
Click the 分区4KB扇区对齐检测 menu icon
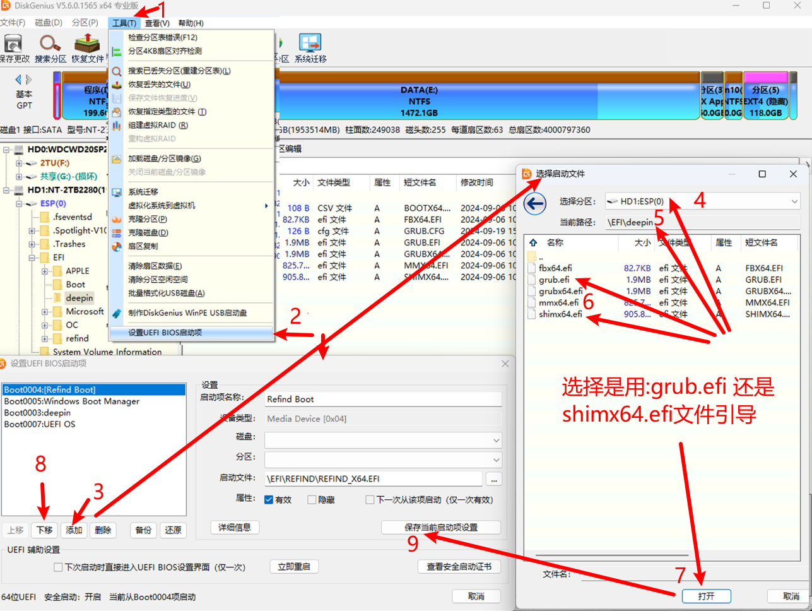117,51
